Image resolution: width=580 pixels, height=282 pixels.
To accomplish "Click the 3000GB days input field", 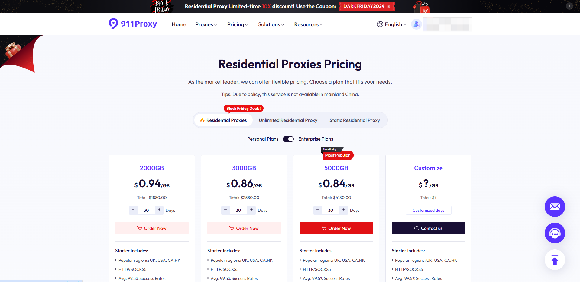I will (x=238, y=210).
